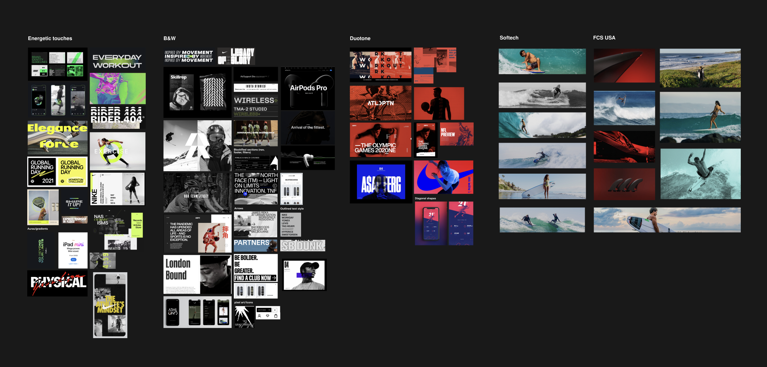This screenshot has height=367, width=767.
Task: Select The Athlete's Mindset poster
Action: coord(110,305)
